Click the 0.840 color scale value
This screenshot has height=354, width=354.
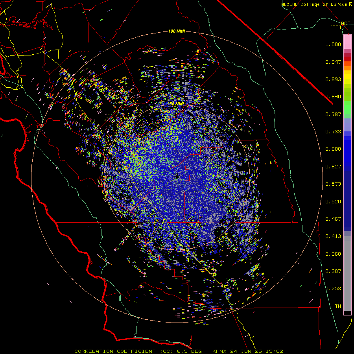333,97
